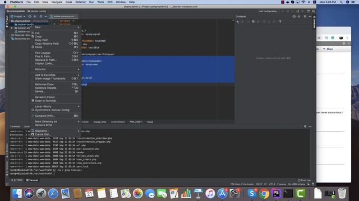This screenshot has width=359, height=201.
Task: Open the Terminal panel settings gear
Action: [x=305, y=127]
